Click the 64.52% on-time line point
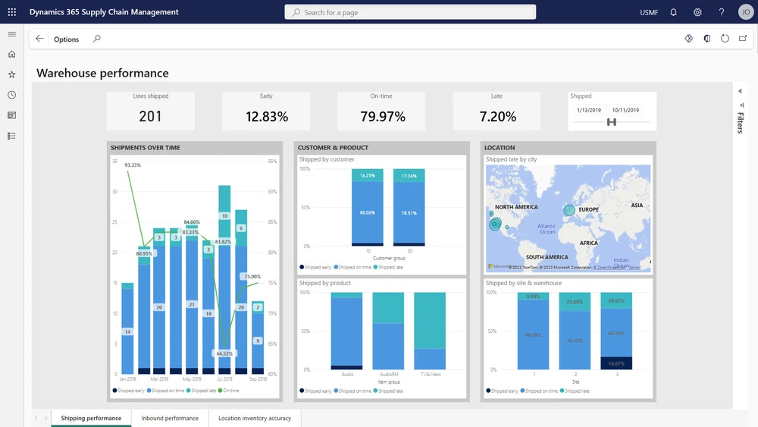Viewport: 758px width, 427px height. pos(224,347)
